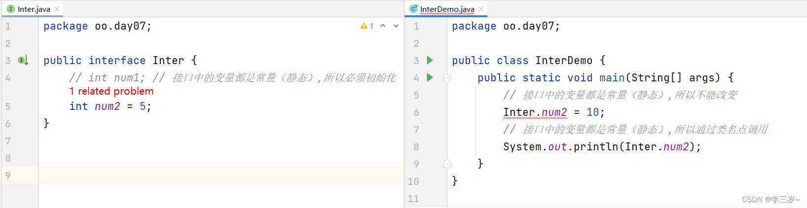Click the underlined Inter.num2 error on line 6
This screenshot has width=807, height=208.
[535, 112]
